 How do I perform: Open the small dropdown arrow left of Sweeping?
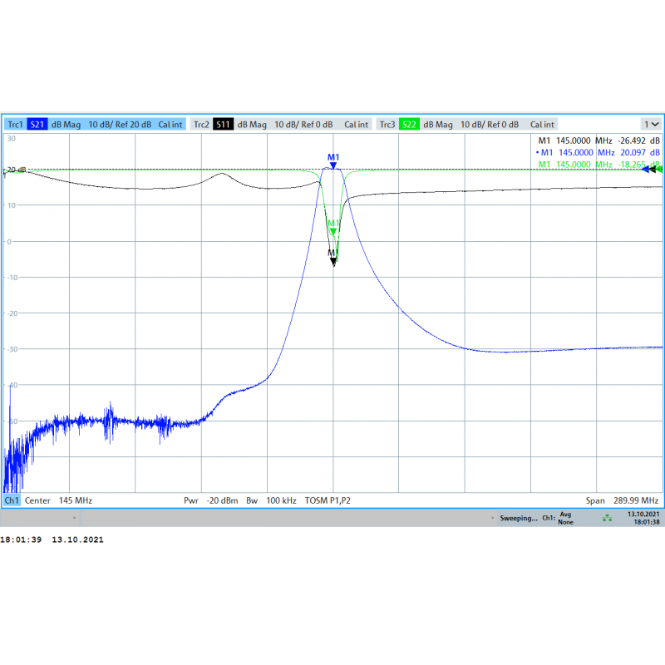(492, 518)
